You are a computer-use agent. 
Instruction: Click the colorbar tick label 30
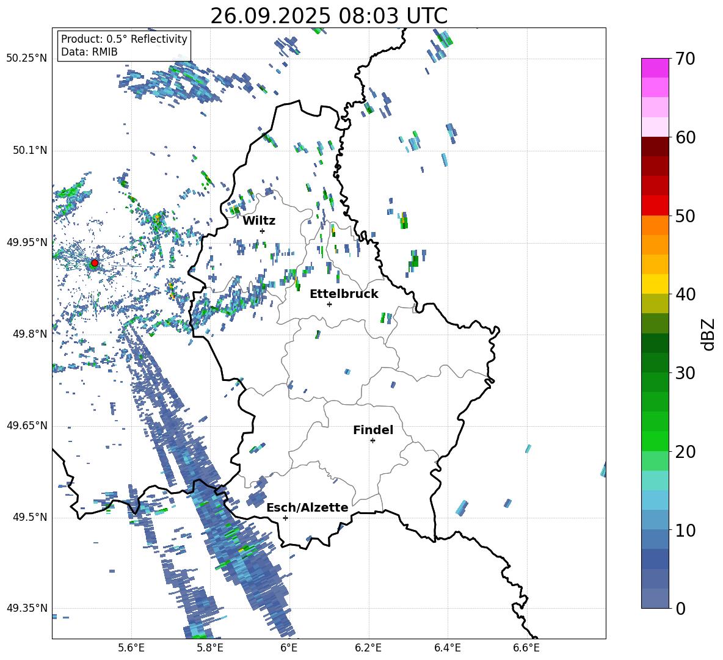685,373
